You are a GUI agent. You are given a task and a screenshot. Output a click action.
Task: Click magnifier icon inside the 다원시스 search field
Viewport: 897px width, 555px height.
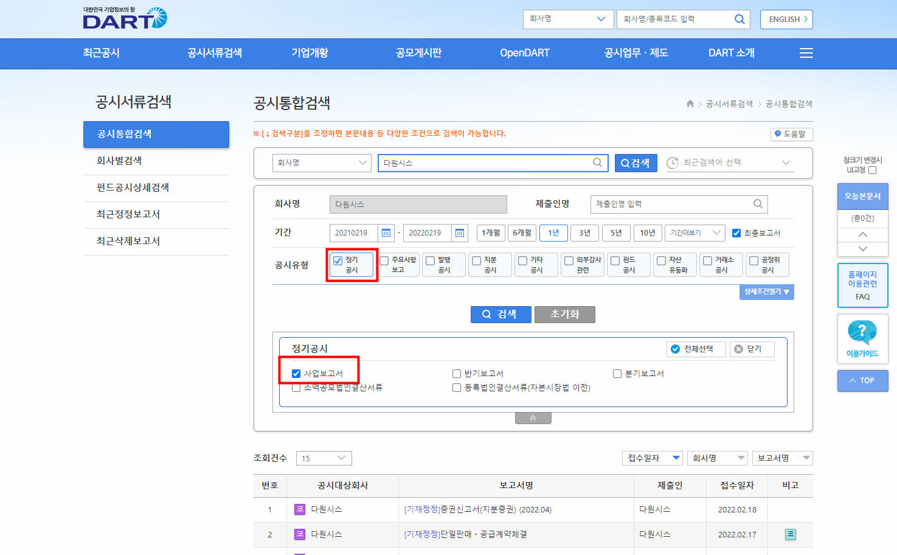point(598,162)
